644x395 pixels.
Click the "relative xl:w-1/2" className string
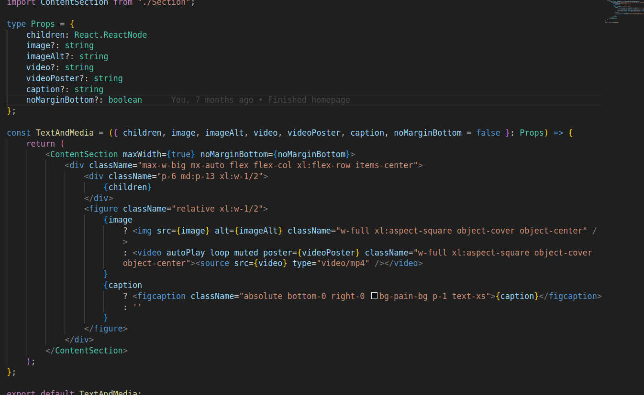(x=217, y=209)
